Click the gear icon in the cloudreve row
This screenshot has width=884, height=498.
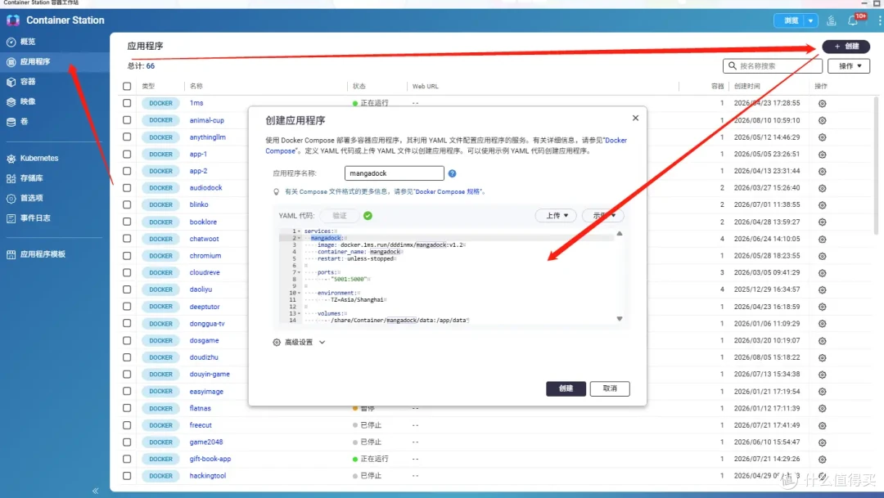pyautogui.click(x=822, y=272)
